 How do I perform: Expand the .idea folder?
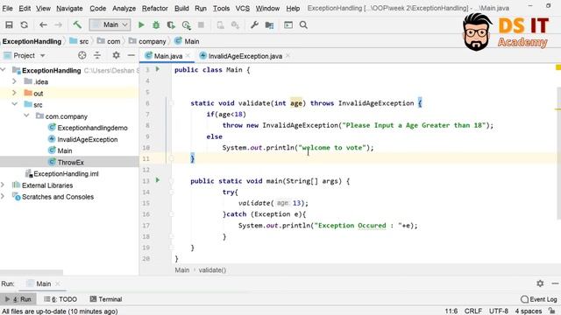[14, 81]
